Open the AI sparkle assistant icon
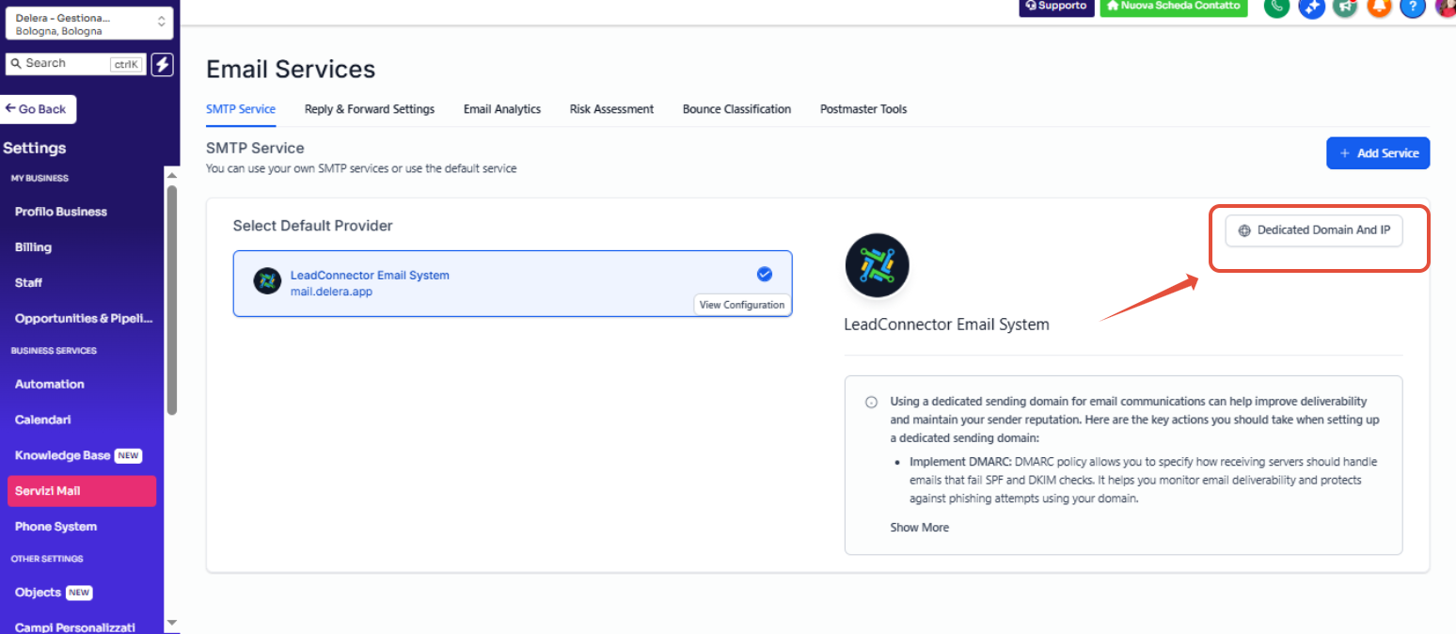The width and height of the screenshot is (1456, 634). [1311, 7]
